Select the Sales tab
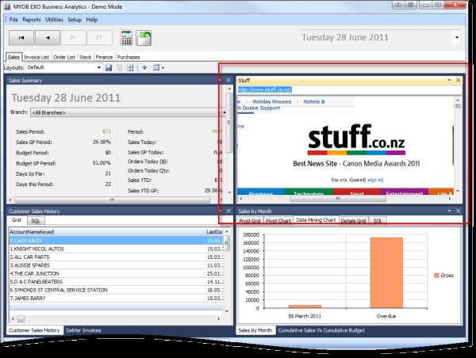 pos(13,57)
